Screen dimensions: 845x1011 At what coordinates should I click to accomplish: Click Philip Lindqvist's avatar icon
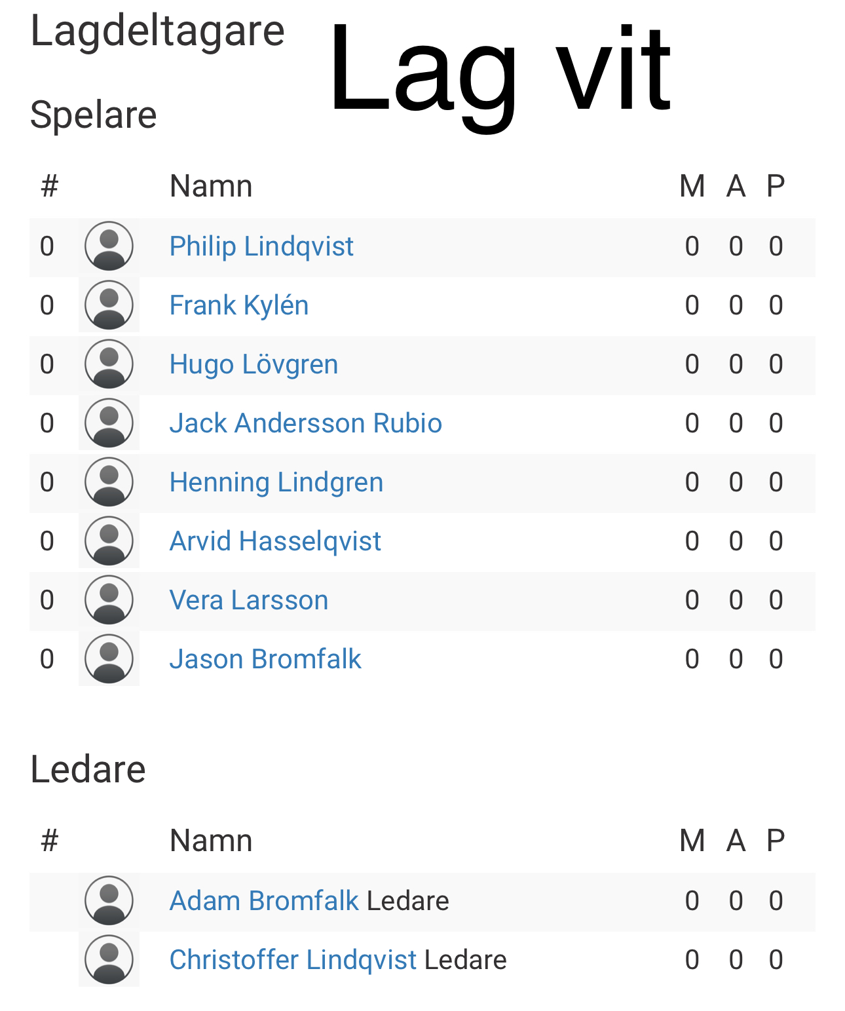109,246
